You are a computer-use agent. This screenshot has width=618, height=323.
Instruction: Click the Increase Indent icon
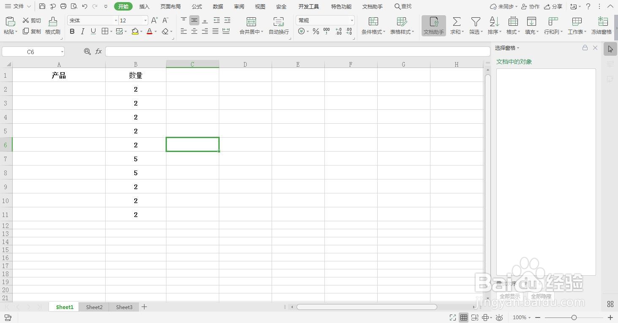(x=227, y=20)
